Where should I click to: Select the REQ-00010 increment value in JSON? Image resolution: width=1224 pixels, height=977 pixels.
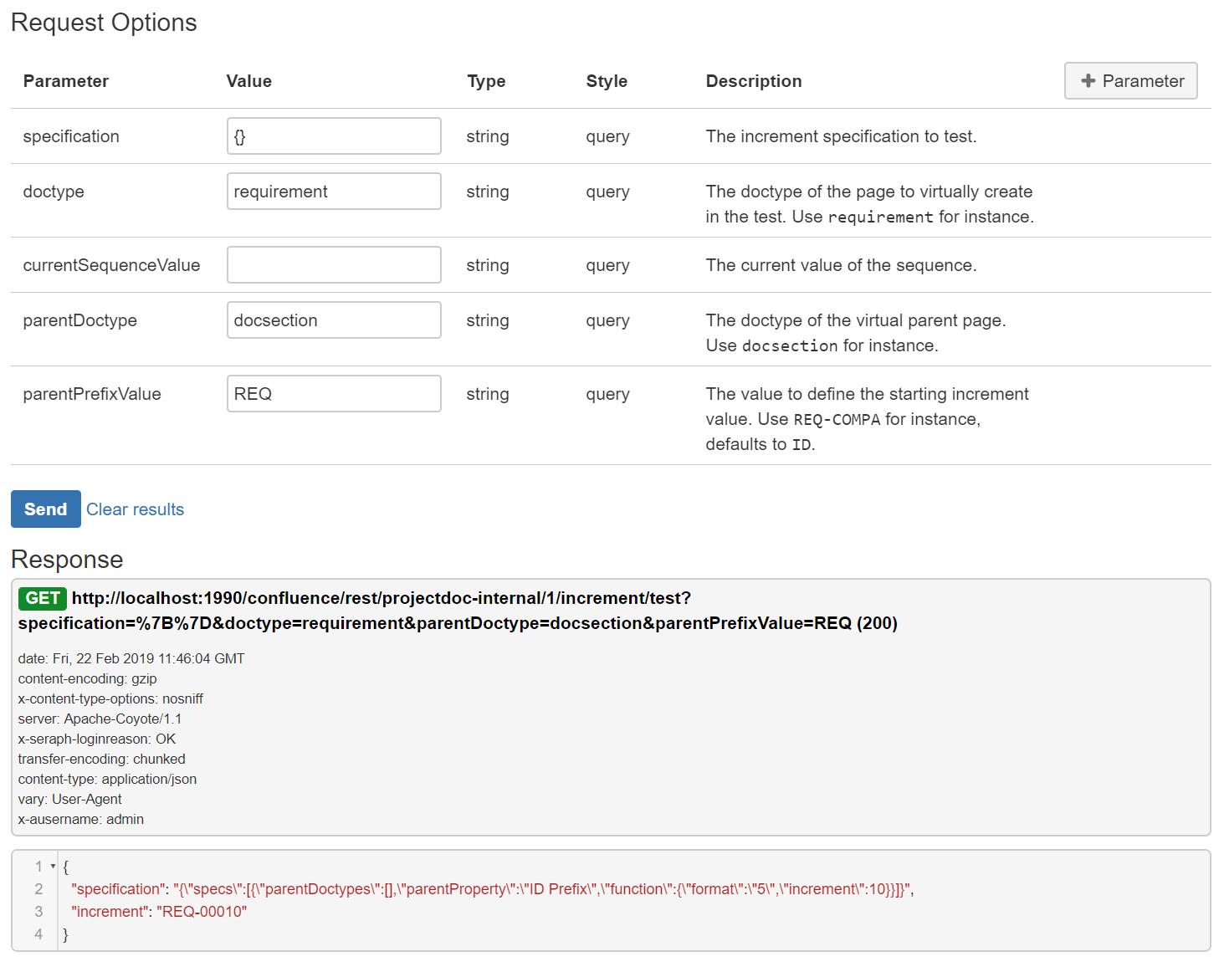(x=202, y=912)
